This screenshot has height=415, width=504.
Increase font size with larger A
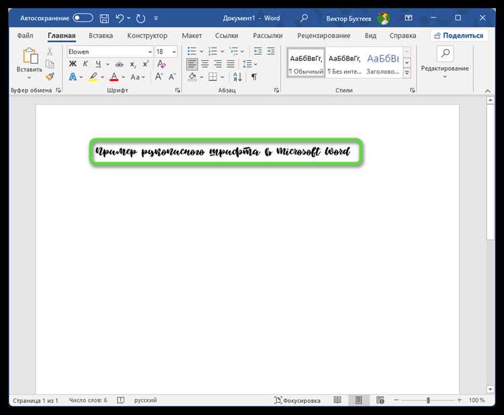pos(159,76)
